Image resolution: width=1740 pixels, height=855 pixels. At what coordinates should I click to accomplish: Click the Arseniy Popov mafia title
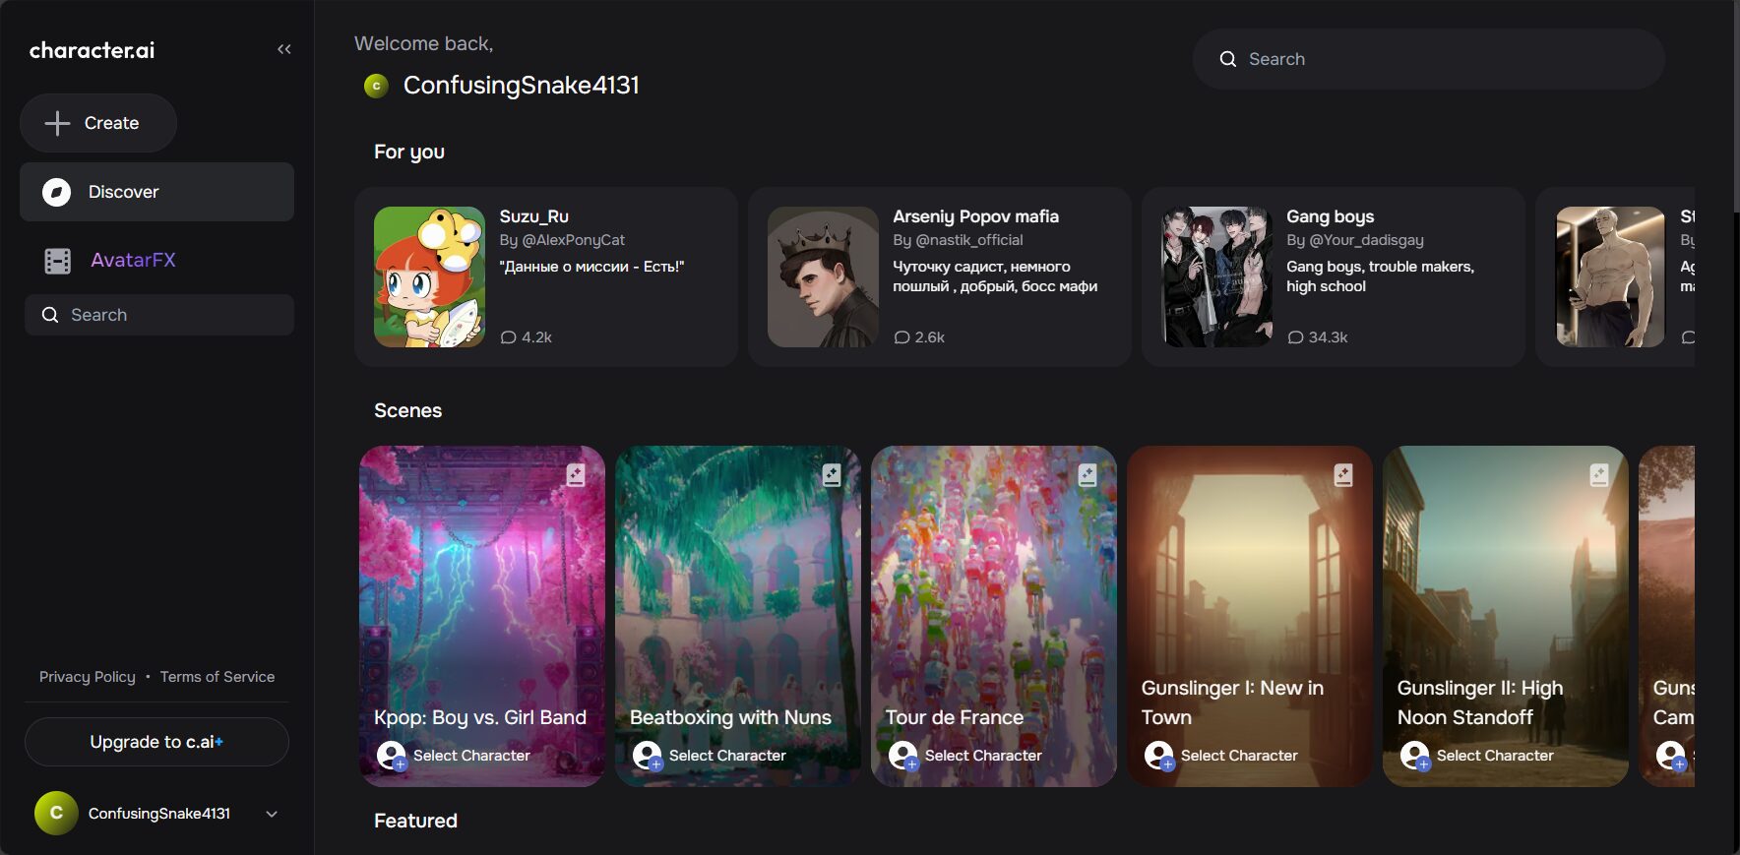(975, 216)
